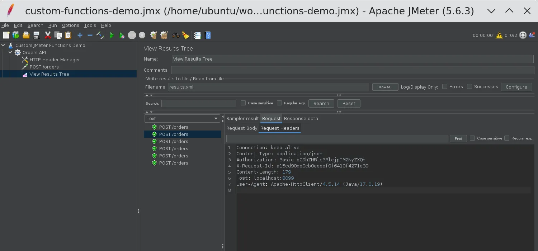Start the test with green play icon
Screen dimensions: 538x251
[112, 35]
